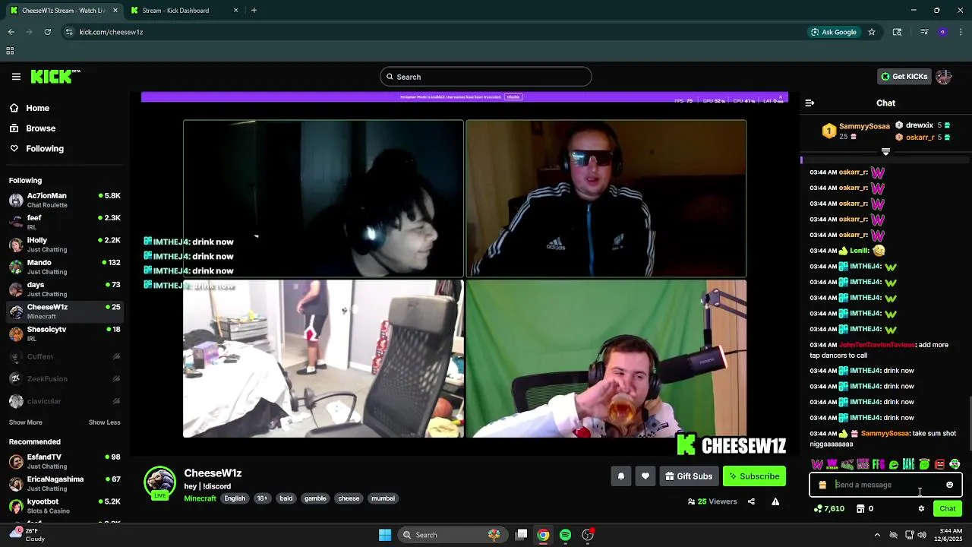Open recommended EsfandTV channel
This screenshot has width=972, height=547.
click(65, 461)
